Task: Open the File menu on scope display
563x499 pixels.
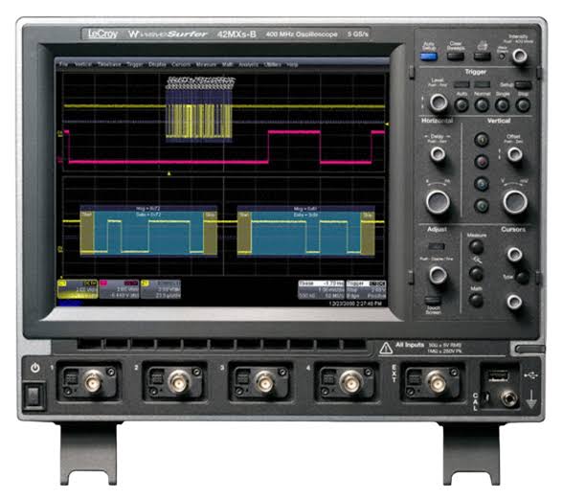Action: [x=63, y=64]
